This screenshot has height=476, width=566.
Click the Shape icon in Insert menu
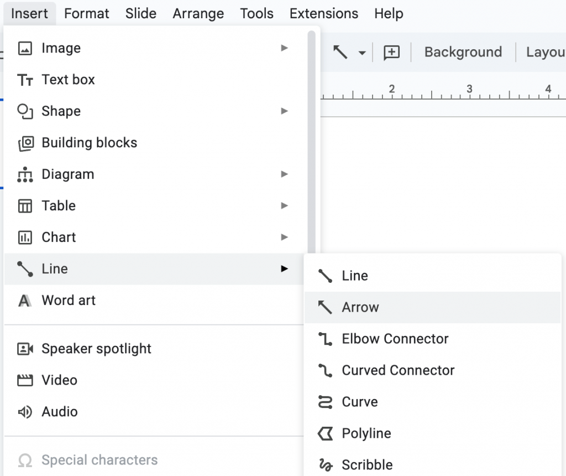click(x=25, y=111)
